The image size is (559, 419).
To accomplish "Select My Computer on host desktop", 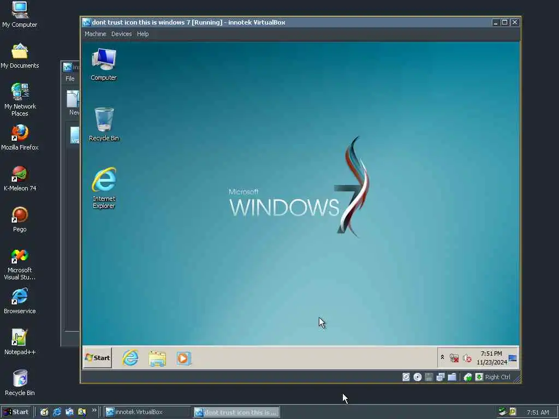I will coord(20,14).
